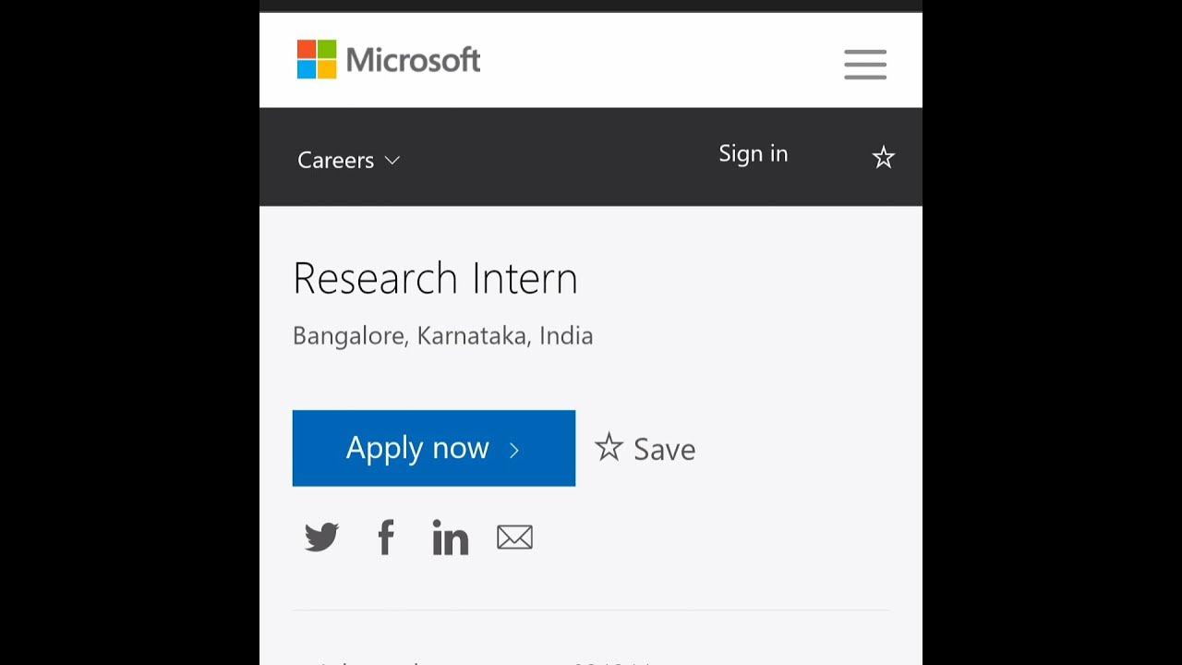Click the Bangalore, Karnataka, India location text
This screenshot has width=1182, height=665.
point(442,335)
